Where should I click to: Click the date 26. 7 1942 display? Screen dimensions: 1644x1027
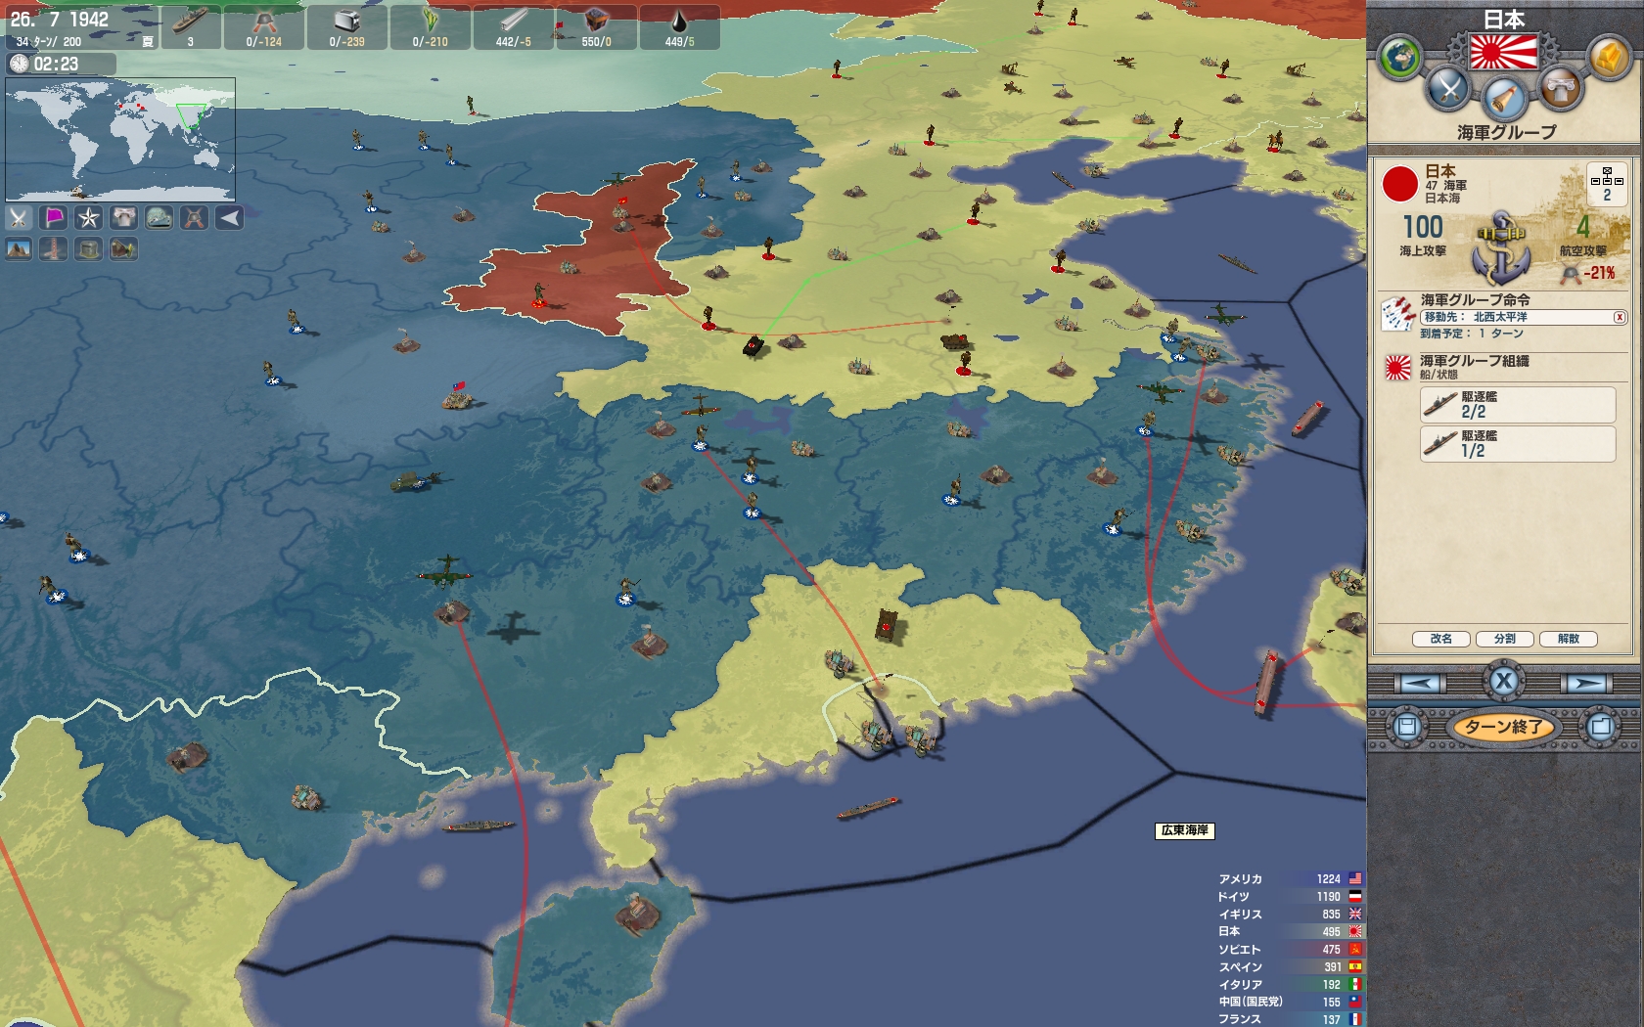(60, 20)
